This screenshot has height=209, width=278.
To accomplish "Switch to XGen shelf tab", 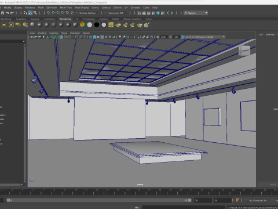I will pyautogui.click(x=149, y=19).
